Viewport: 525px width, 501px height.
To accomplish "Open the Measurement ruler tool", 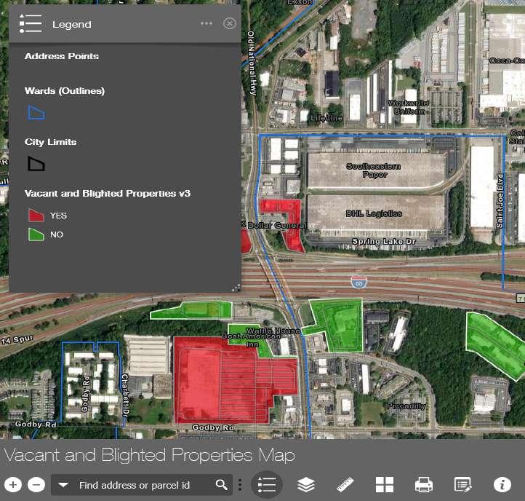I will click(345, 484).
